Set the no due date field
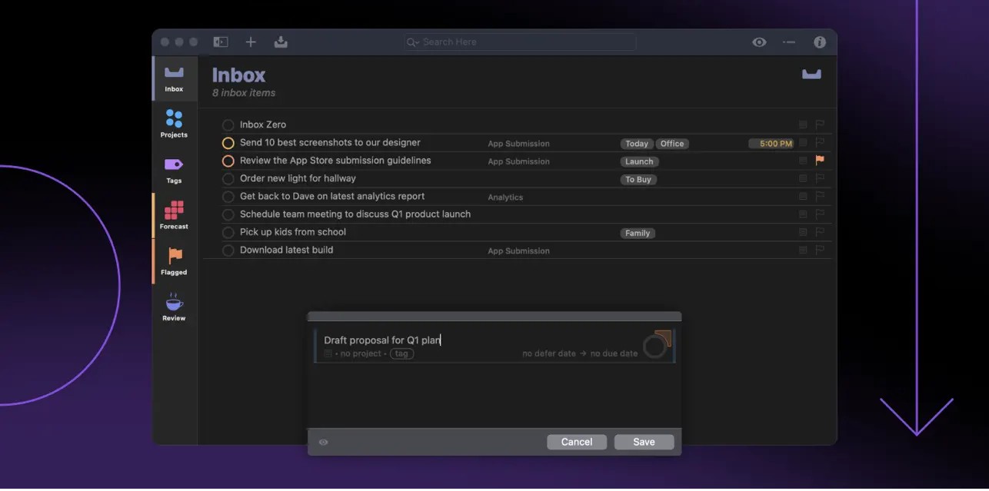989x491 pixels. (x=614, y=353)
